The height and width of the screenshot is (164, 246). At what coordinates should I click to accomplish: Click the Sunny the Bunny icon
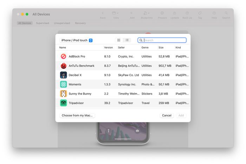pyautogui.click(x=63, y=94)
